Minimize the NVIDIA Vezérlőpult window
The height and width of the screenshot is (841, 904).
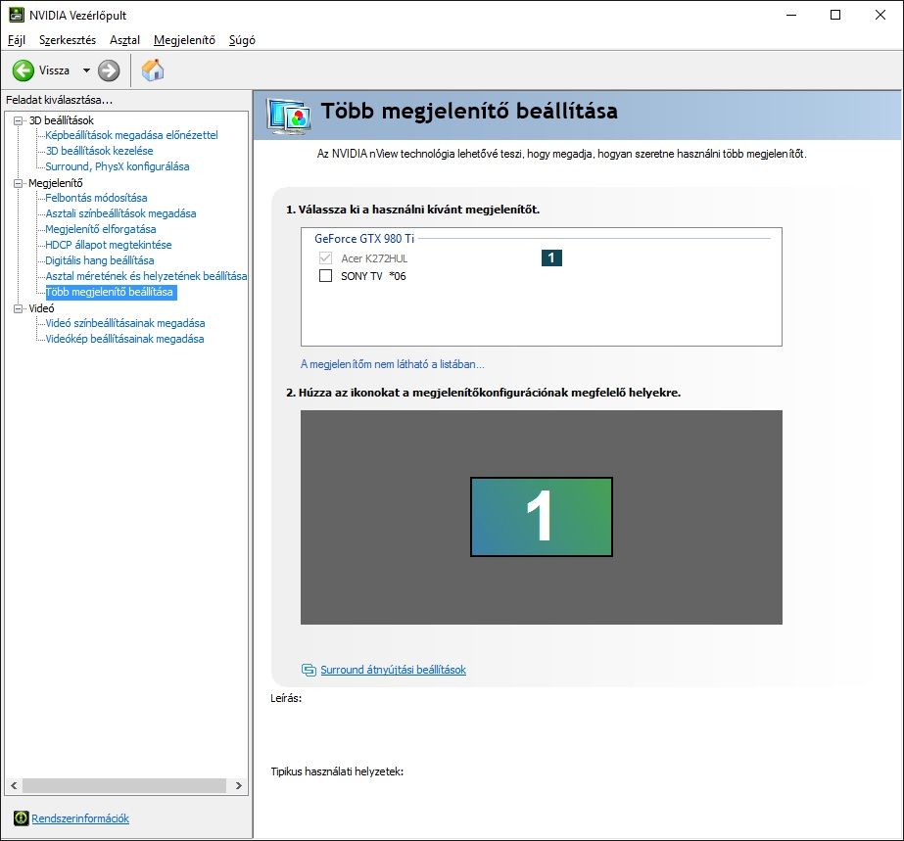791,15
